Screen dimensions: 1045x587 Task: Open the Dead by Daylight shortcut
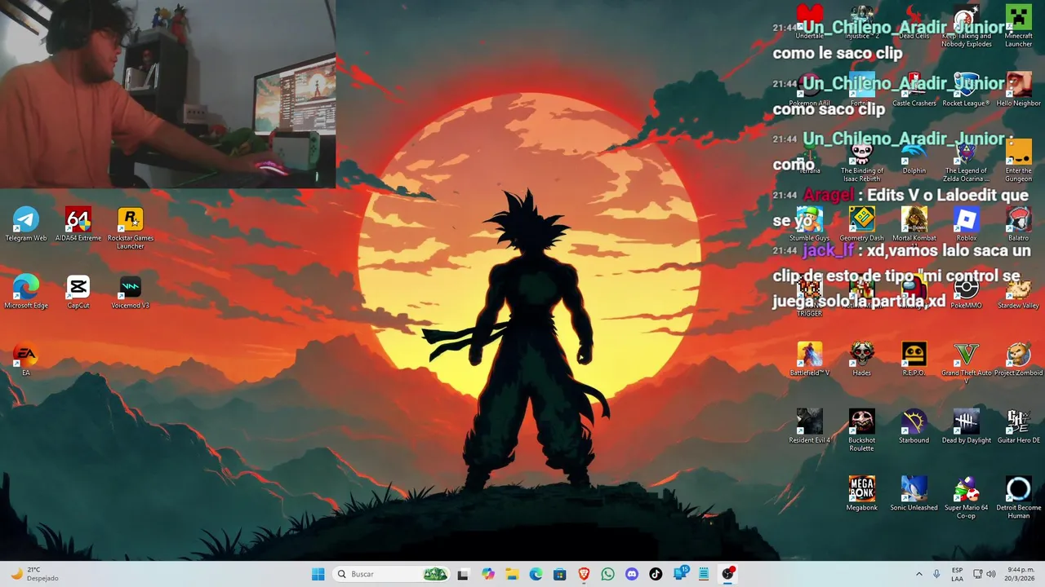[x=966, y=427]
